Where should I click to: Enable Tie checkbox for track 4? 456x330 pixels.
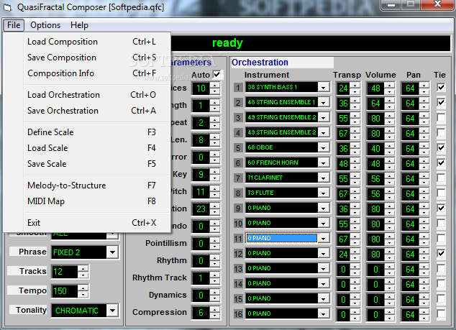(441, 132)
